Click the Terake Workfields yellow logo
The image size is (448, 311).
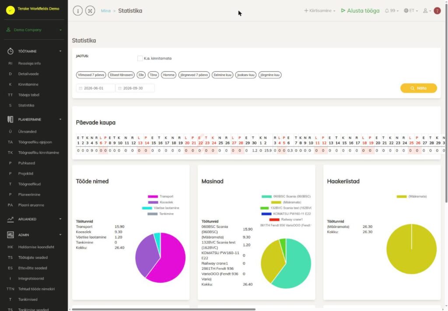coord(10,10)
